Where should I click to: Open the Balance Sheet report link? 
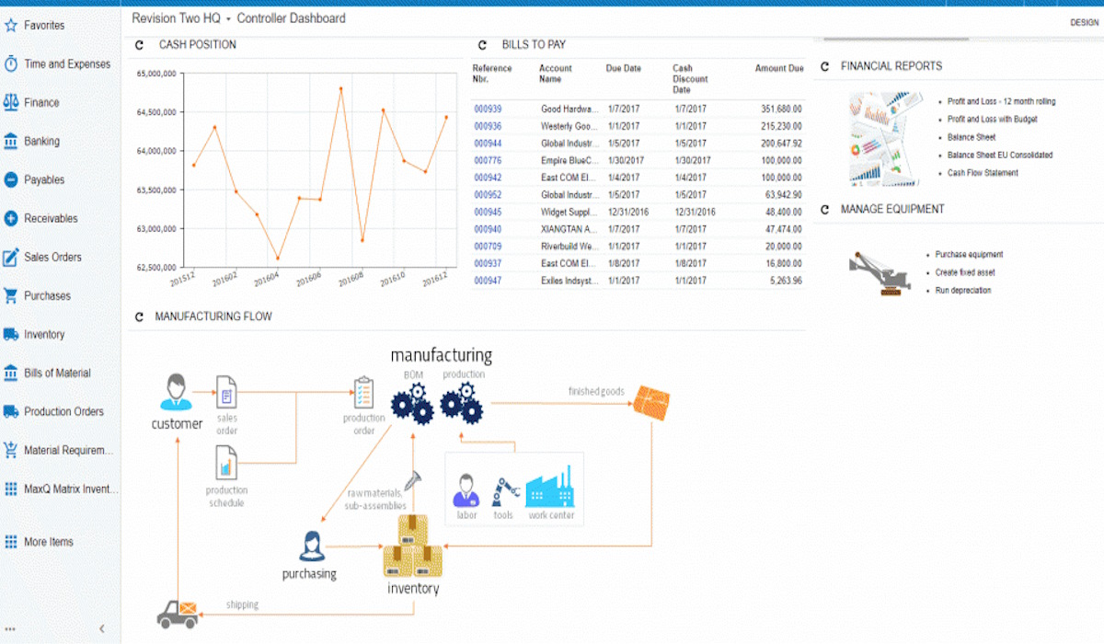(x=972, y=137)
